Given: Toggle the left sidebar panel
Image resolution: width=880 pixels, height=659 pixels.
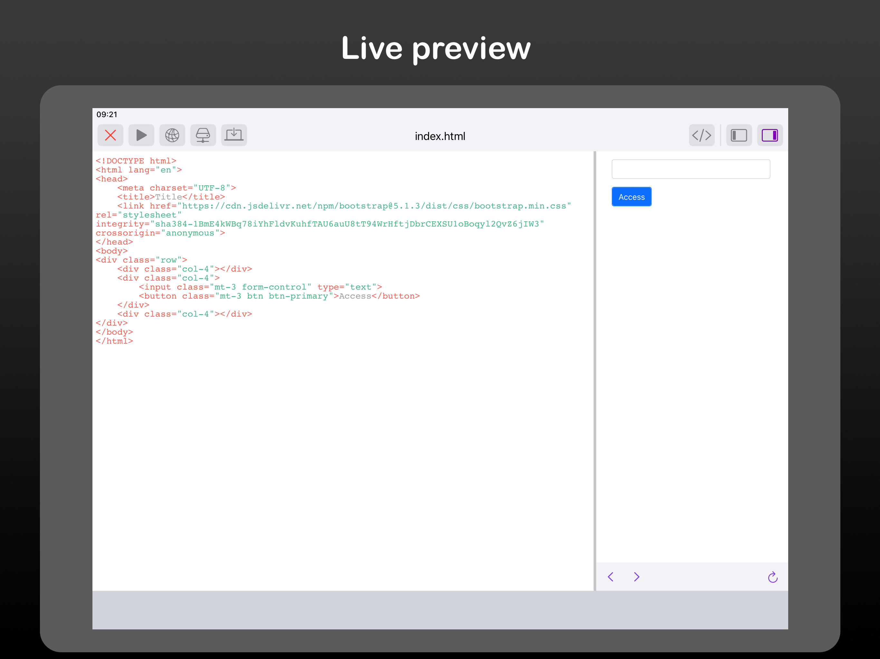Looking at the screenshot, I should pyautogui.click(x=739, y=135).
